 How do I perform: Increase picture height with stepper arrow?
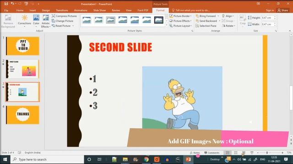click(275, 17)
